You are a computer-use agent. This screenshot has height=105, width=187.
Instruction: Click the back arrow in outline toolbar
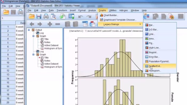click(32, 24)
